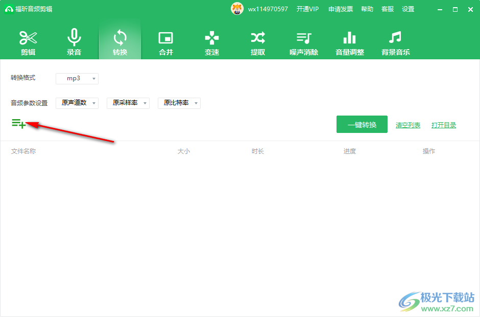This screenshot has width=480, height=317.
Task: Click the add files list icon
Action: point(19,124)
